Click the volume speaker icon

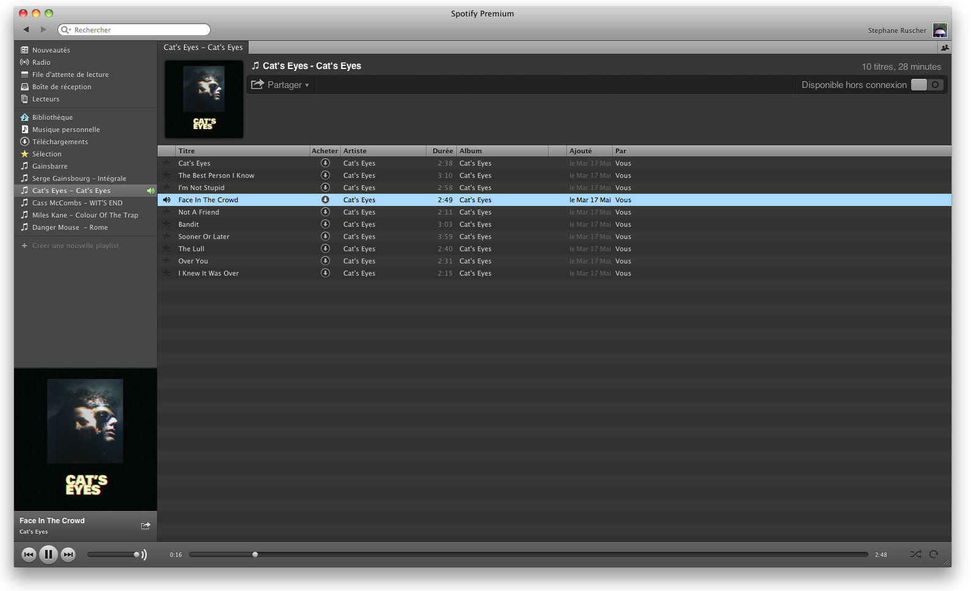(x=144, y=554)
